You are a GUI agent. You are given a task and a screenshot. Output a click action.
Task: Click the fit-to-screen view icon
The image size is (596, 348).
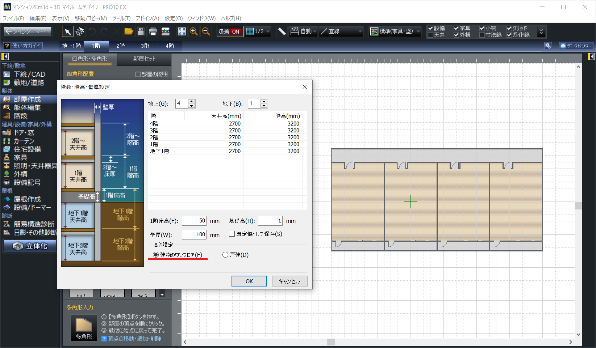(x=182, y=31)
